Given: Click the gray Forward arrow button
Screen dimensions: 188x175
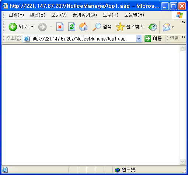Looking at the screenshot, I should [42, 27].
